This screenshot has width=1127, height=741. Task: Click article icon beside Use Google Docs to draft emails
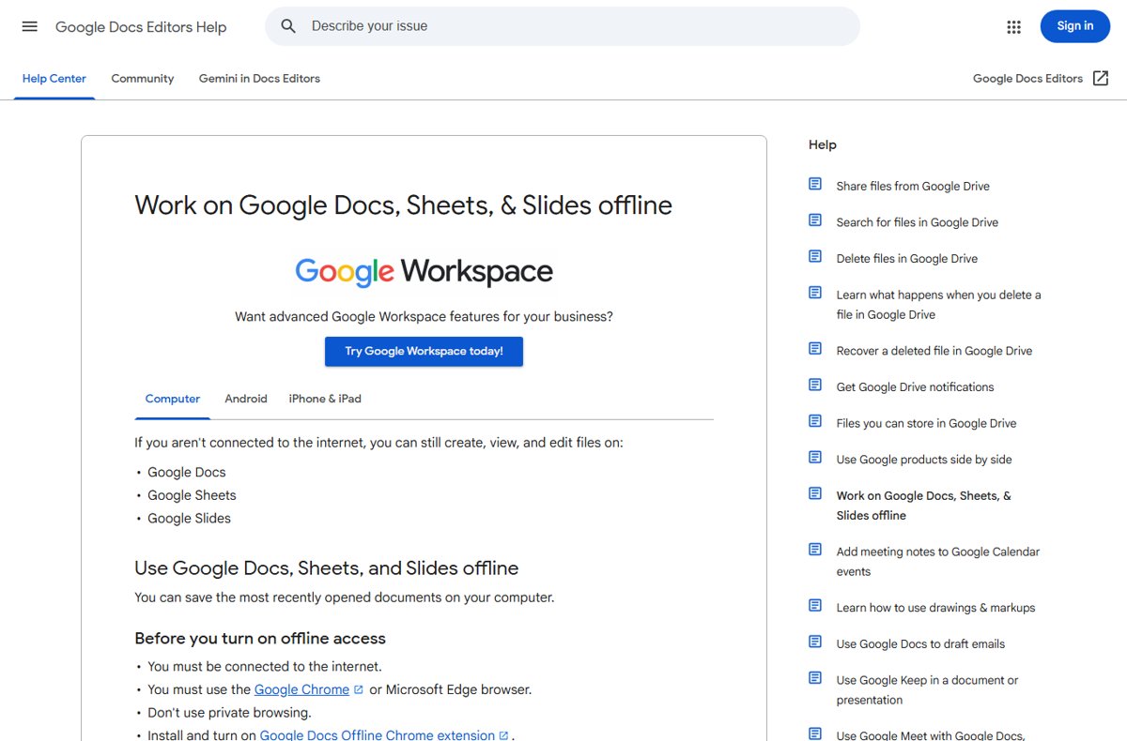point(815,642)
